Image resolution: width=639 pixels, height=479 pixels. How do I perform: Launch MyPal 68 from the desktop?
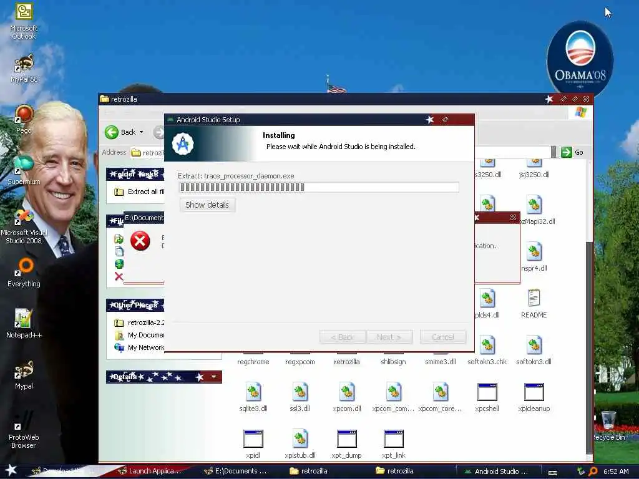pyautogui.click(x=24, y=69)
